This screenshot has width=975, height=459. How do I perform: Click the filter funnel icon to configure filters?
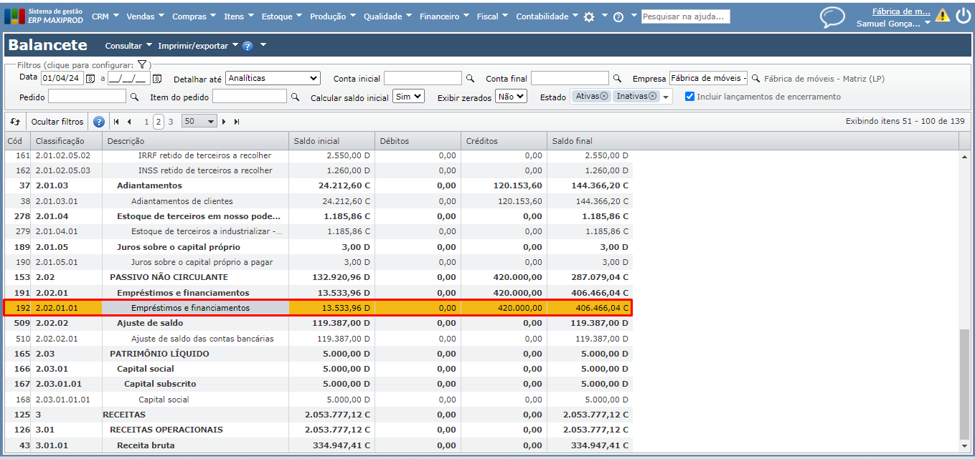pyautogui.click(x=142, y=64)
